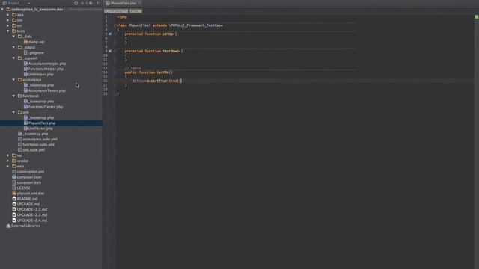479x269 pixels.
Task: Close the PhpunitTest.php editor tab
Action: [x=139, y=3]
